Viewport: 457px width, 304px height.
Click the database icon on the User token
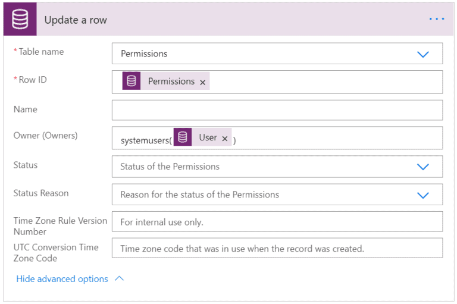[x=183, y=137]
